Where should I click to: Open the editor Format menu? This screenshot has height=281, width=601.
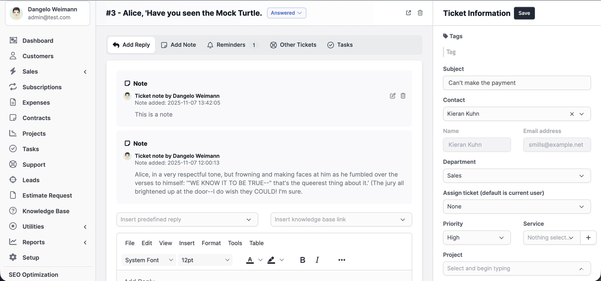coord(211,243)
